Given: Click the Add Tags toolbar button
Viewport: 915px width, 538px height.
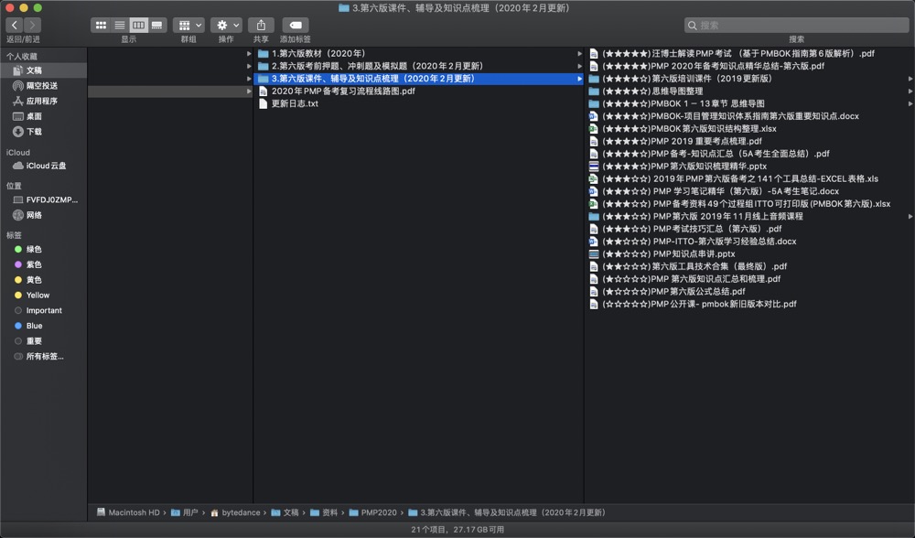Looking at the screenshot, I should point(295,25).
